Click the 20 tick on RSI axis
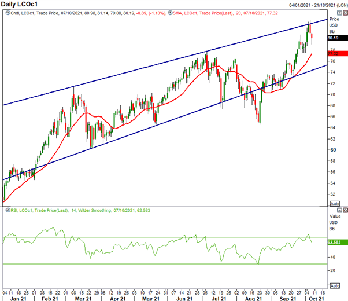The image size is (348, 301). [x=333, y=270]
